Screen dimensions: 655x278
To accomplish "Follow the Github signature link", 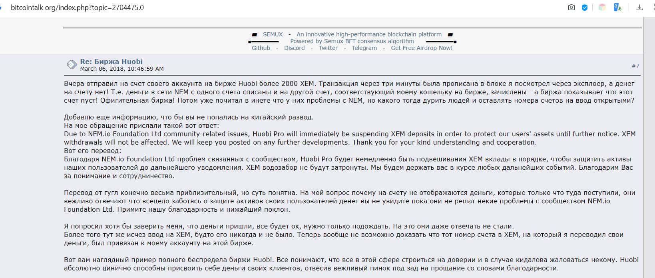I will coord(261,48).
